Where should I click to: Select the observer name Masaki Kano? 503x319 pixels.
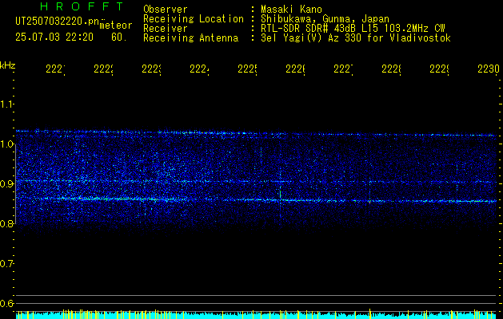click(x=291, y=10)
